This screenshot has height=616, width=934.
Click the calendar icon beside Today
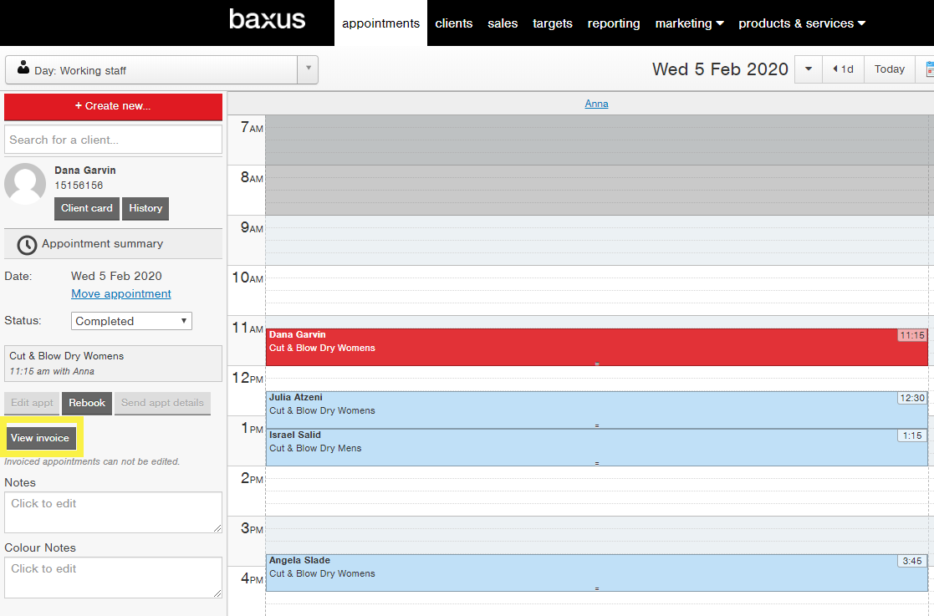click(x=929, y=69)
